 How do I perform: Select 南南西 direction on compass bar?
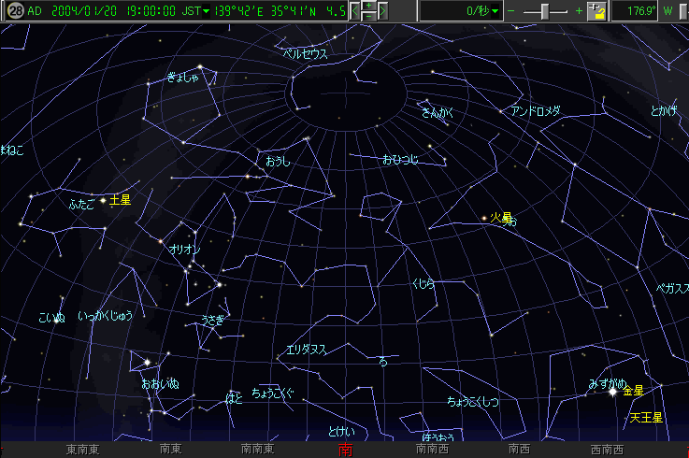432,450
